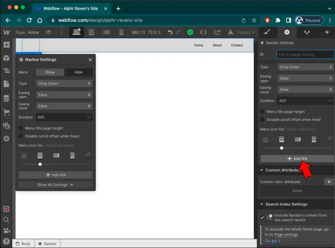
Task: Click menu icon breakpoint slider in popup
Action: point(40,164)
